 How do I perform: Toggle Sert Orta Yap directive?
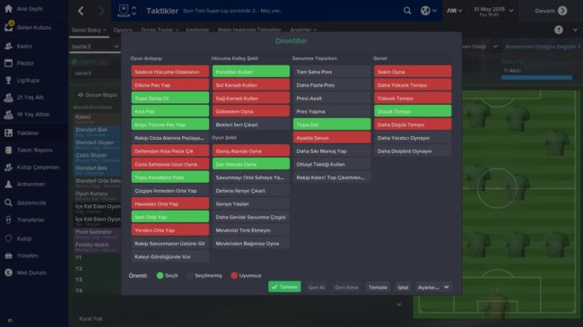point(170,217)
